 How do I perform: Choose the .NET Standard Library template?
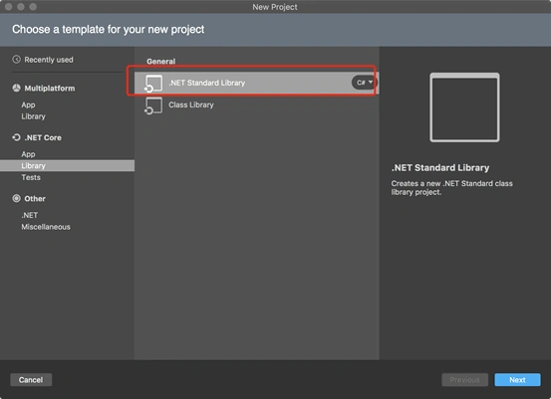(256, 83)
